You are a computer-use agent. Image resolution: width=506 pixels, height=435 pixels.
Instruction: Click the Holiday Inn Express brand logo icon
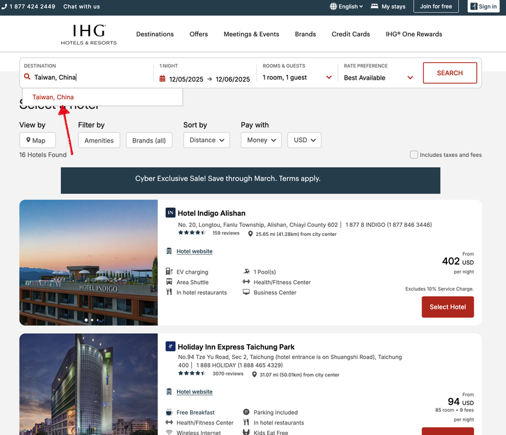(171, 346)
